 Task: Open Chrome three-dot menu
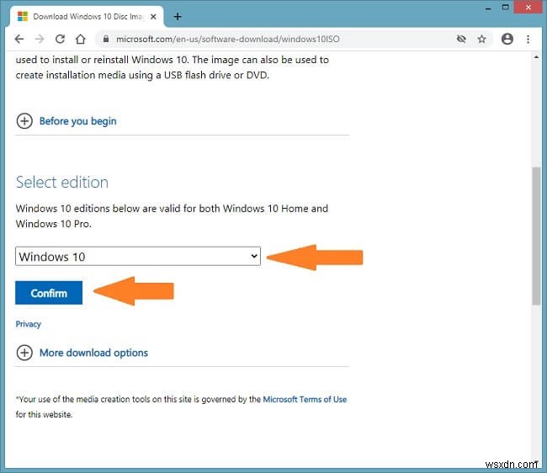[x=528, y=39]
